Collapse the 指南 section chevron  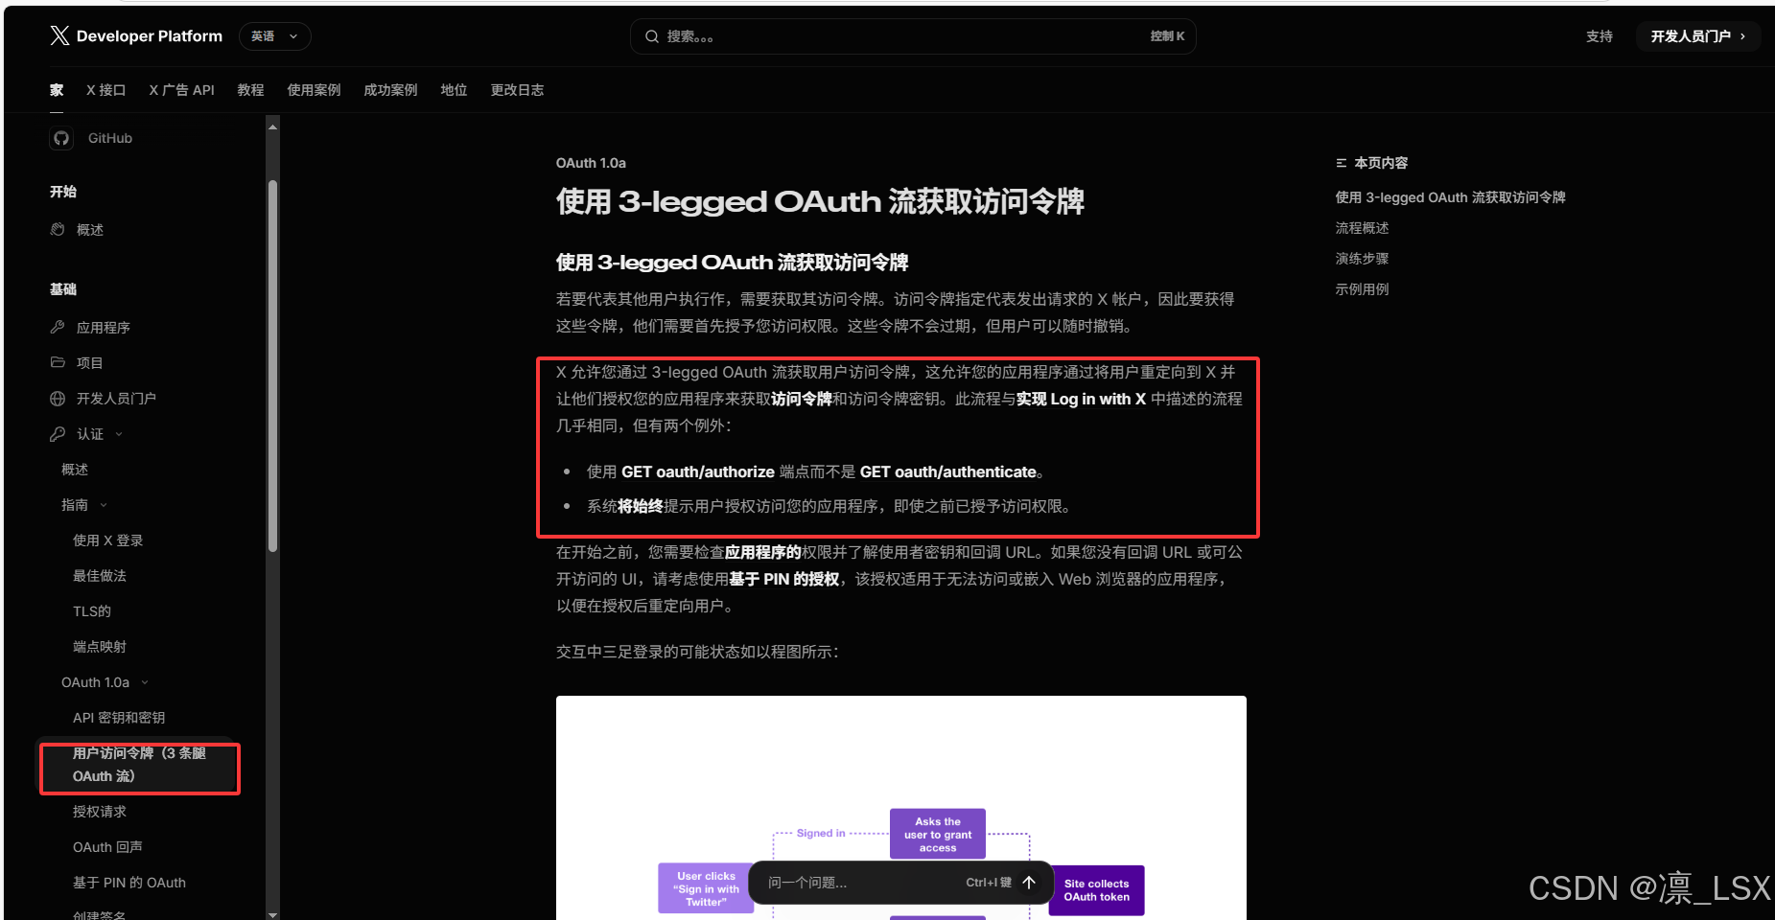pos(104,505)
